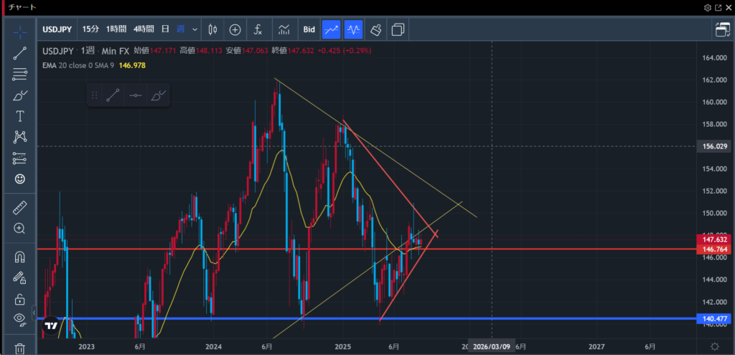The height and width of the screenshot is (355, 735).
Task: Click the 2026/03/09 date label on time axis
Action: (492, 346)
